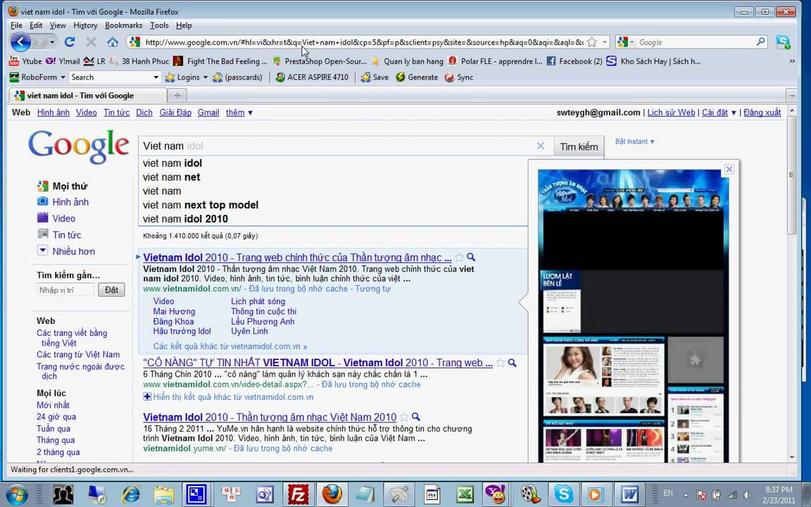Open the Y!mail bookmark

[x=63, y=61]
